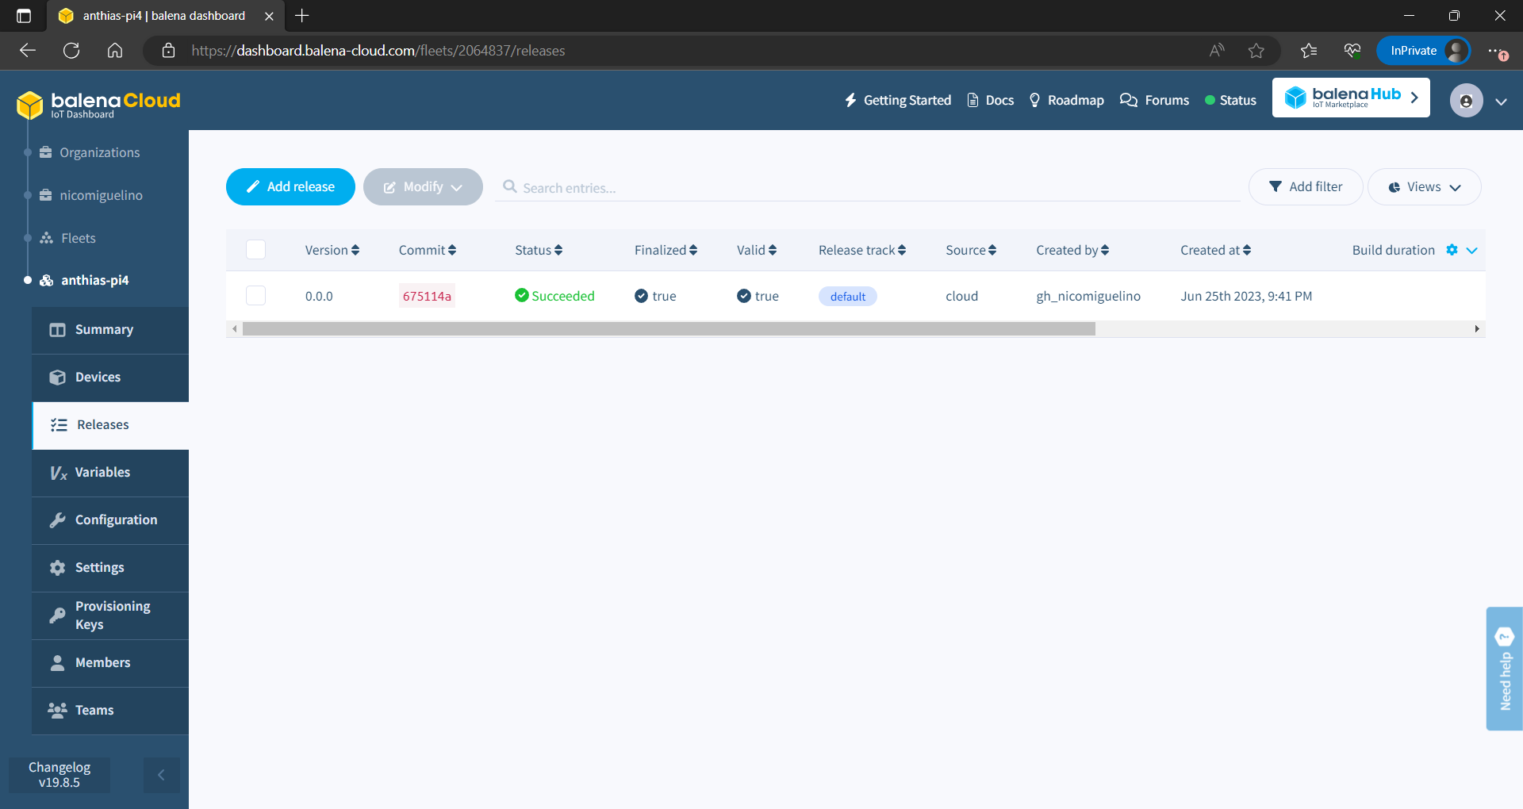The height and width of the screenshot is (809, 1523).
Task: Sort by Created at column
Action: tap(1215, 250)
